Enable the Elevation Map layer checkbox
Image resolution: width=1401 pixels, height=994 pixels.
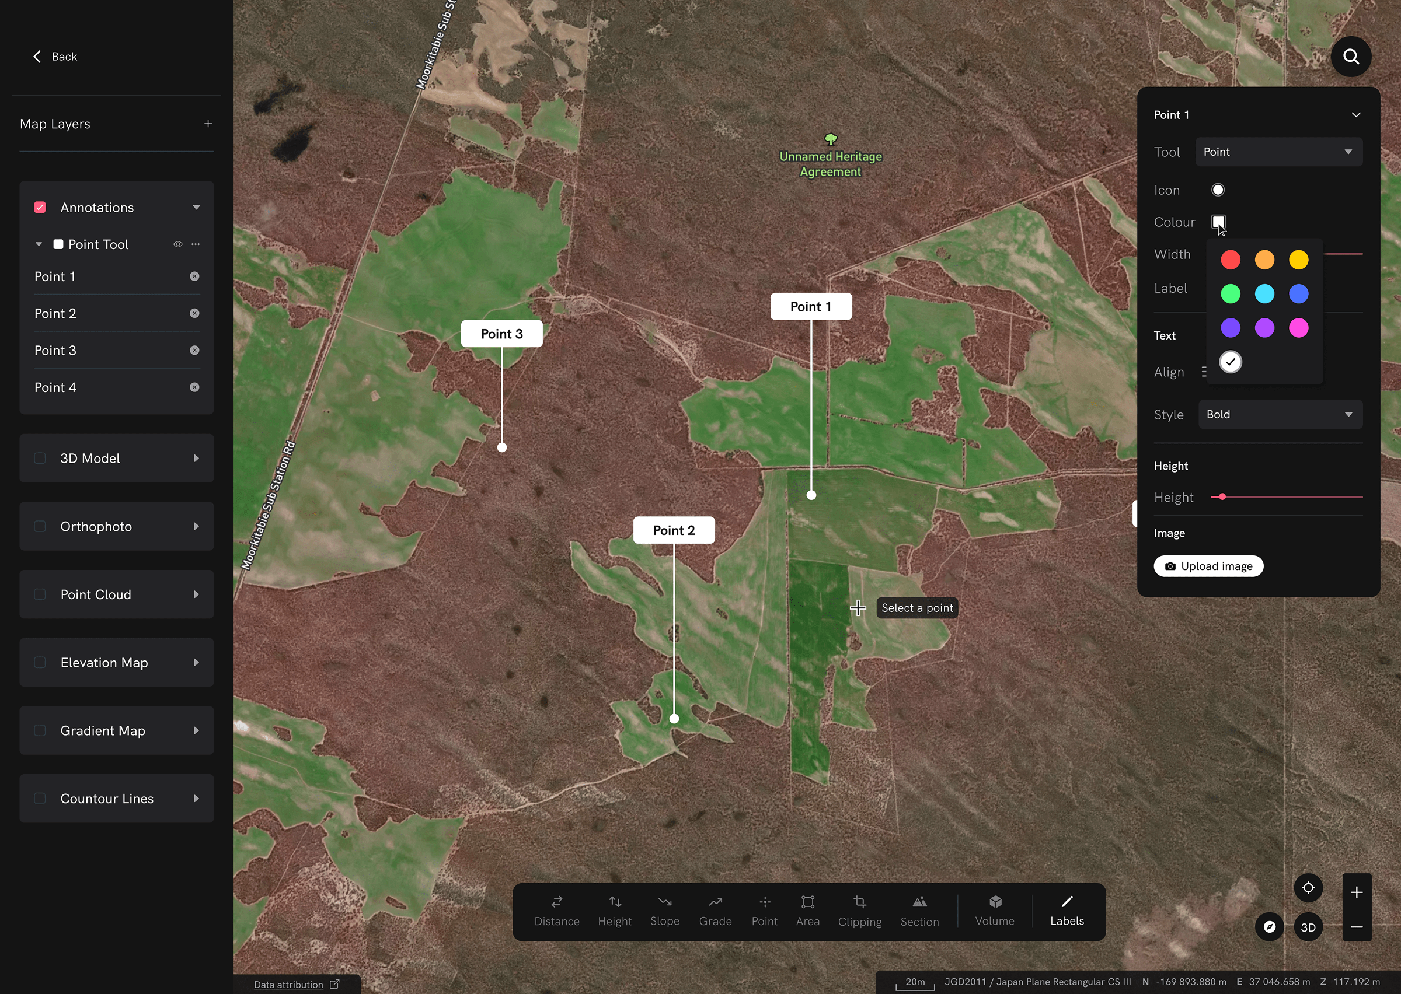tap(40, 662)
